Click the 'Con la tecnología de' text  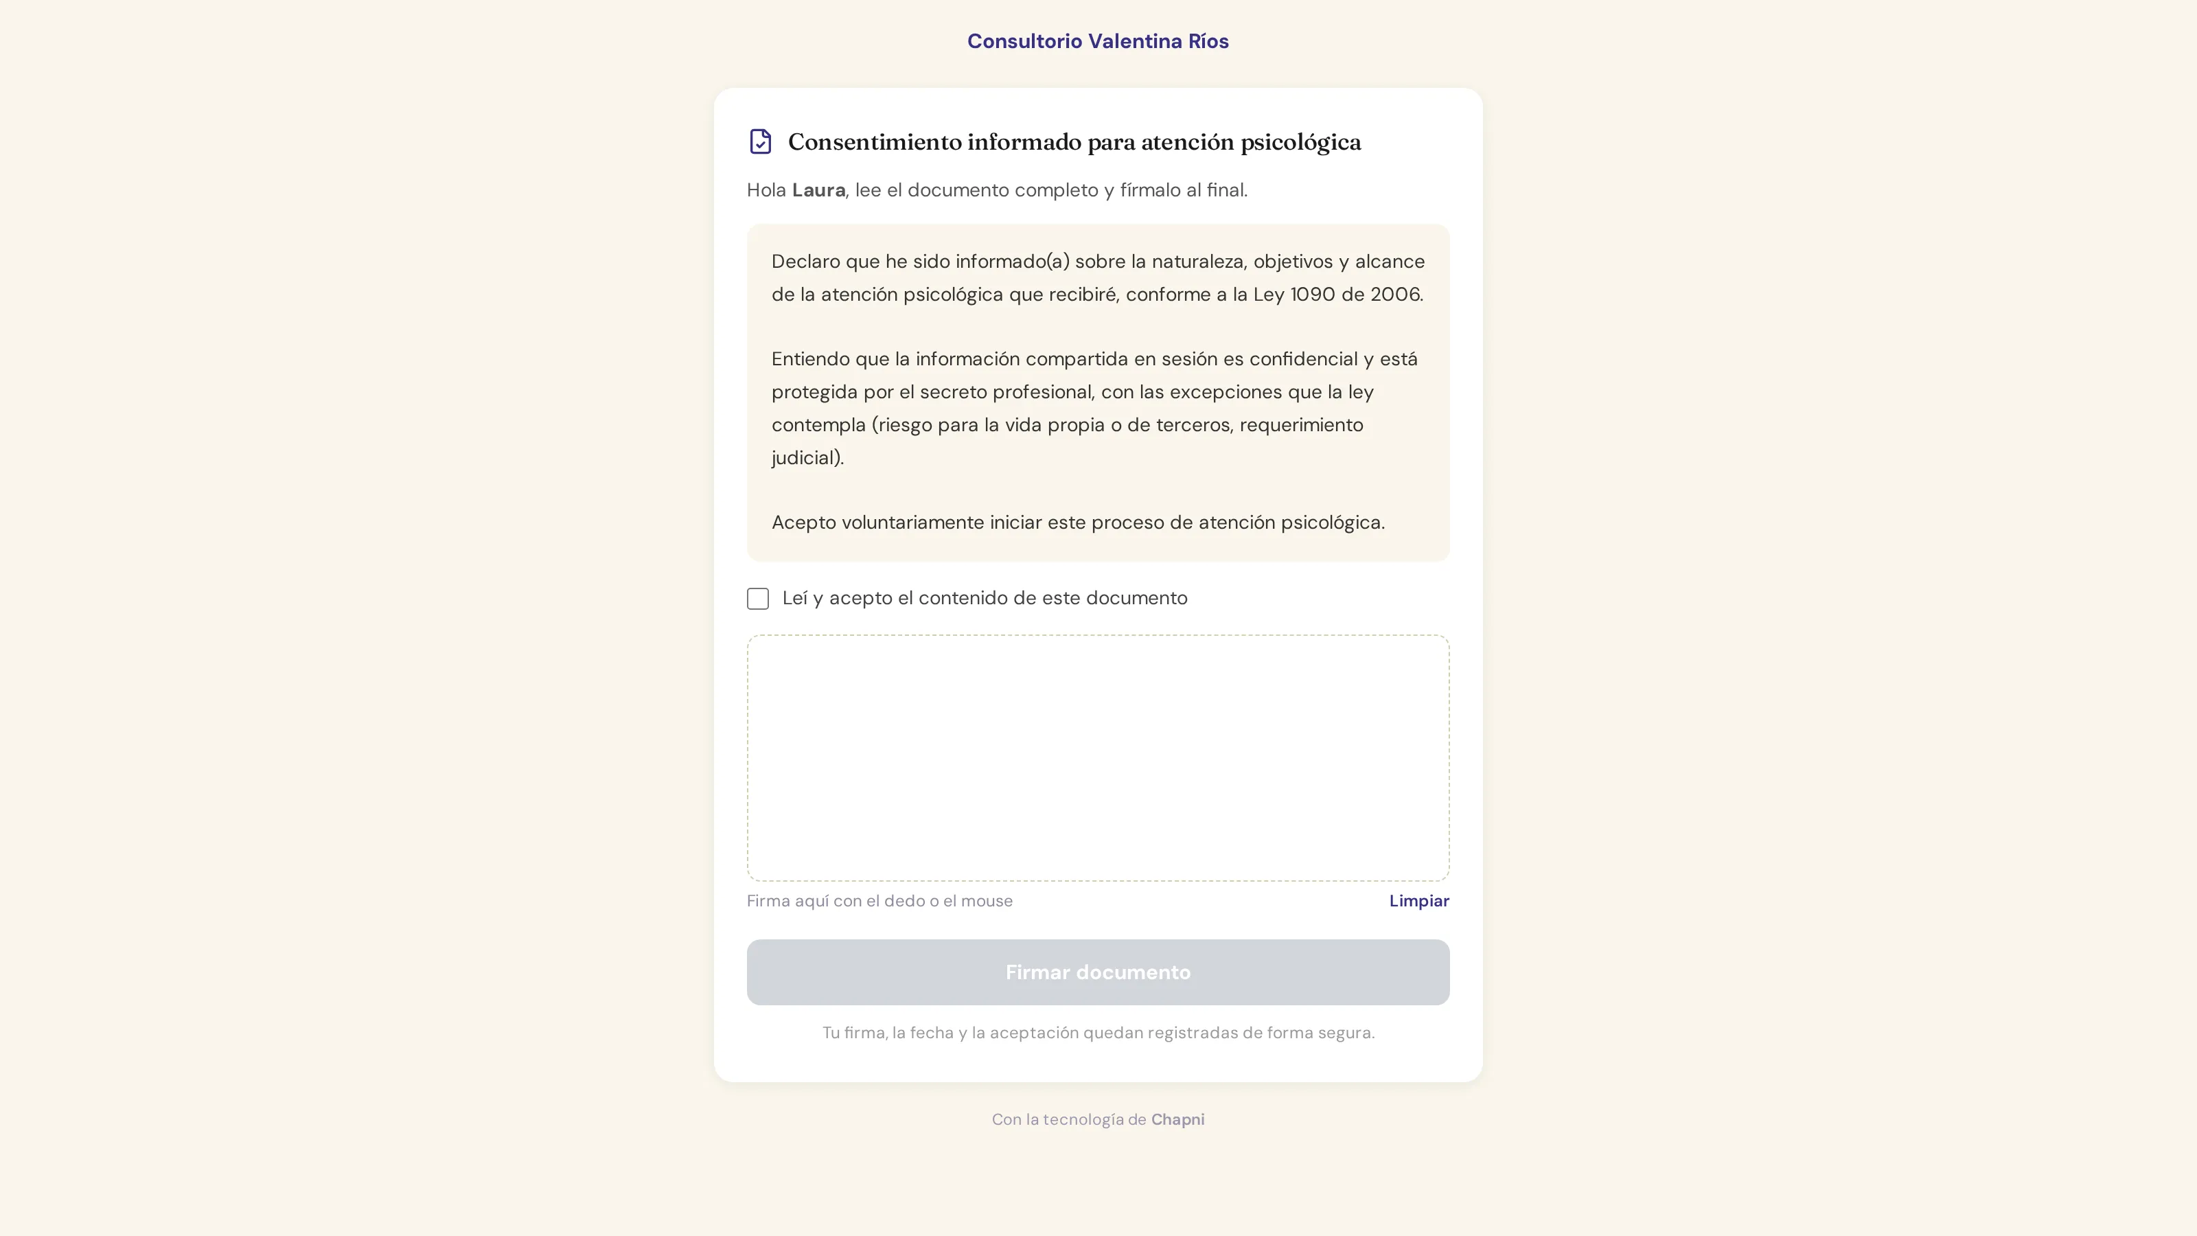(1069, 1119)
